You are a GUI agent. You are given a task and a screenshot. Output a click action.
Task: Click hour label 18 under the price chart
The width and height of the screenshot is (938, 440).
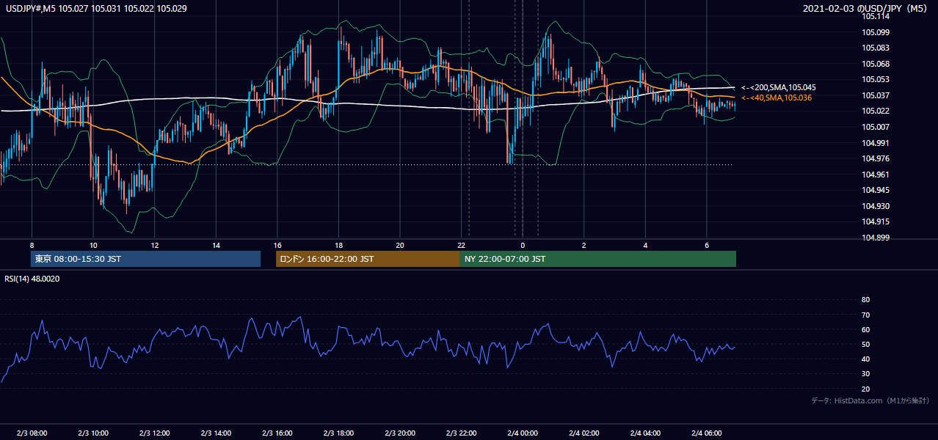click(338, 245)
